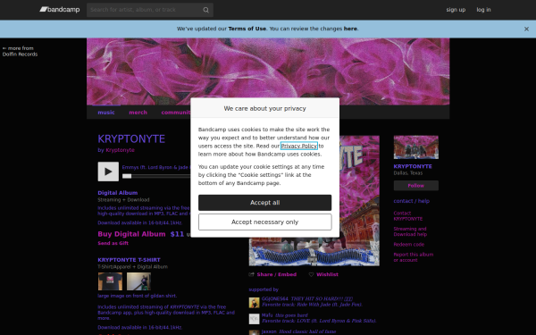Open the Redeem code link

[409, 245]
